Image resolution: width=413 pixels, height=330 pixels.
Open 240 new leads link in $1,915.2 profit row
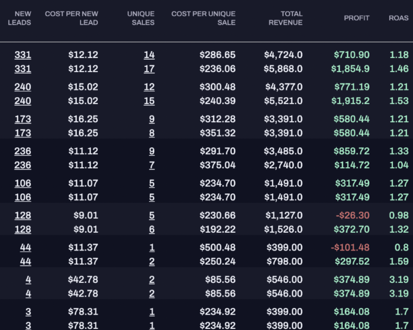[23, 101]
